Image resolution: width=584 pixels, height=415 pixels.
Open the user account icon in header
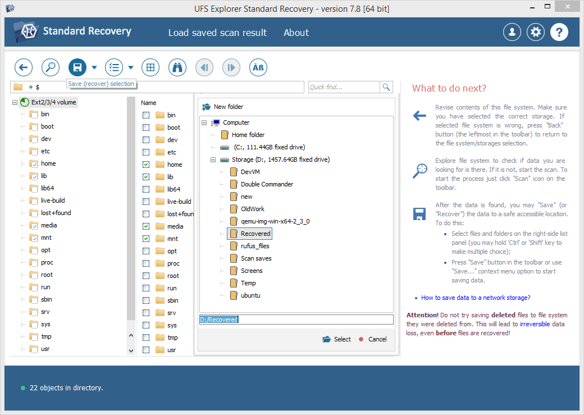[x=512, y=32]
